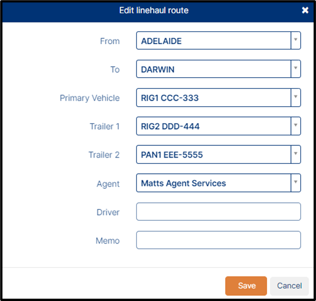Close the Edit linehaul route dialog
Viewport: 316px width, 301px height.
point(305,10)
